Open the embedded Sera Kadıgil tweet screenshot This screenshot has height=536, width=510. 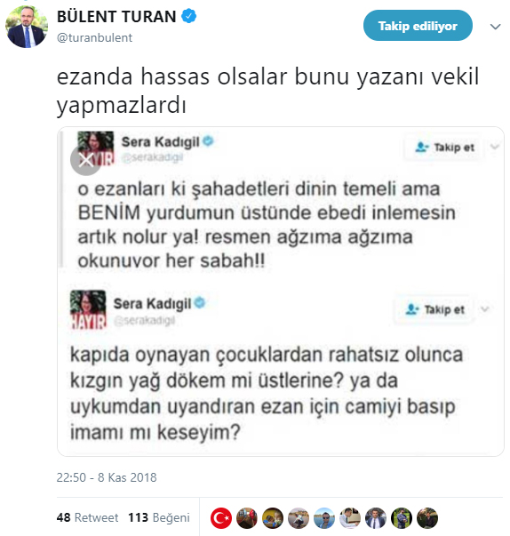(x=281, y=292)
